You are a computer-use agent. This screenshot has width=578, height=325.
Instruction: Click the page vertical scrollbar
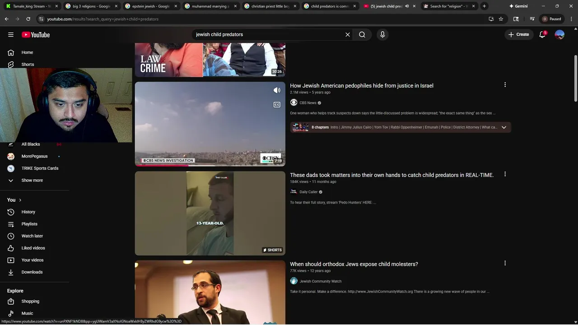[575, 79]
